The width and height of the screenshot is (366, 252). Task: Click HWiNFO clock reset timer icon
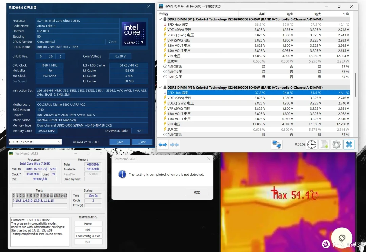(x=312, y=145)
